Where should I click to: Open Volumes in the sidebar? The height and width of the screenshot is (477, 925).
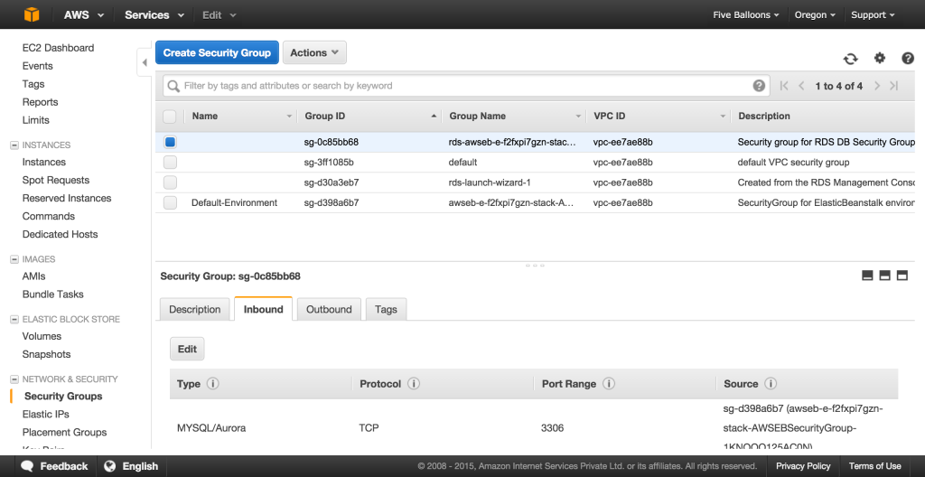coord(42,336)
